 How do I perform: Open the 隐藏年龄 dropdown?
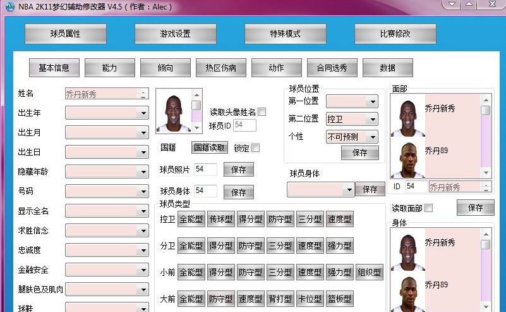(107, 172)
